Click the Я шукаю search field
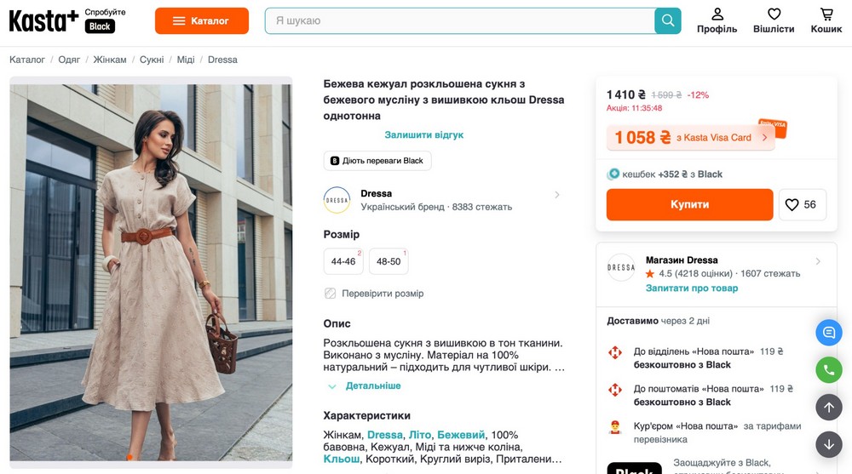 click(460, 20)
